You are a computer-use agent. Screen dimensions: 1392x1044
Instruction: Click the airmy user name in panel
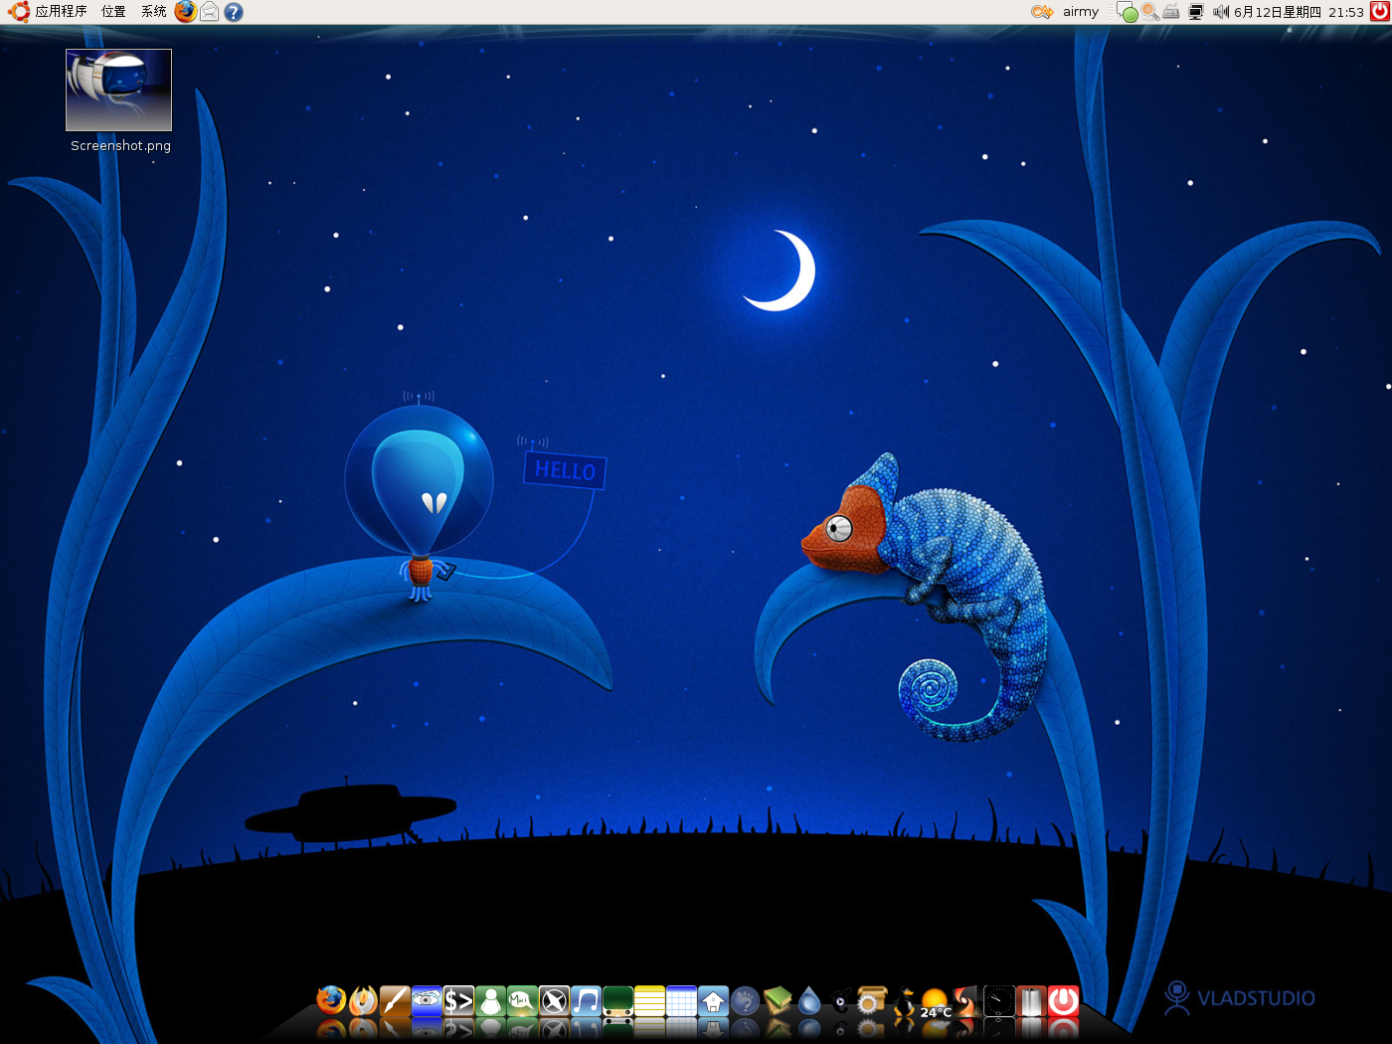coord(1081,12)
